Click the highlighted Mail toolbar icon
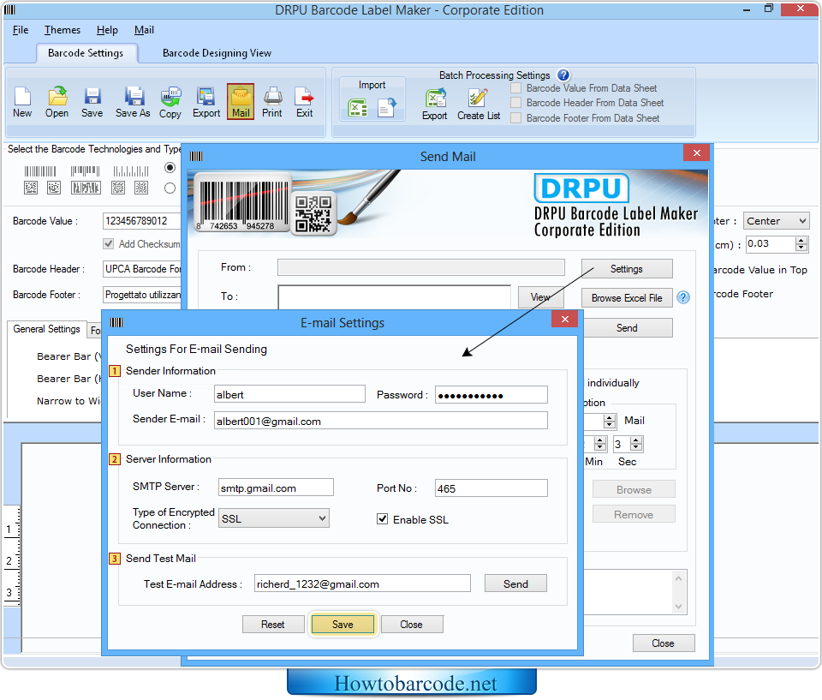 pyautogui.click(x=241, y=101)
